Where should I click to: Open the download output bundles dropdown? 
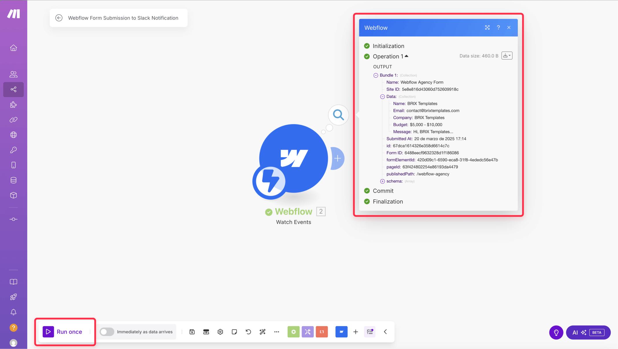507,55
